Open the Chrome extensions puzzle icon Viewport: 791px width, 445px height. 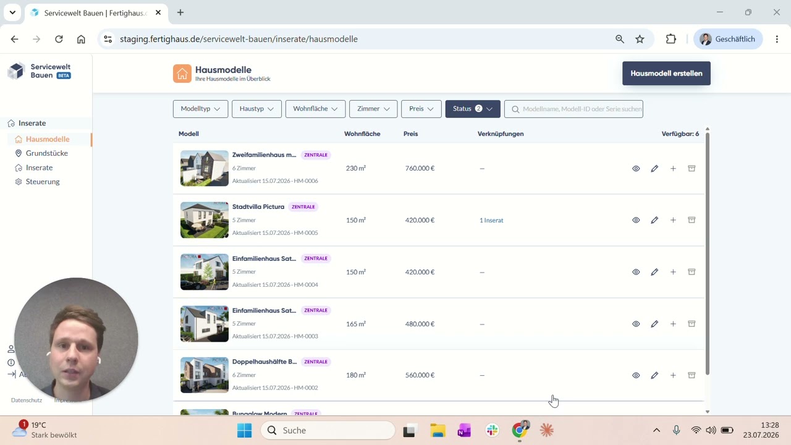click(671, 39)
